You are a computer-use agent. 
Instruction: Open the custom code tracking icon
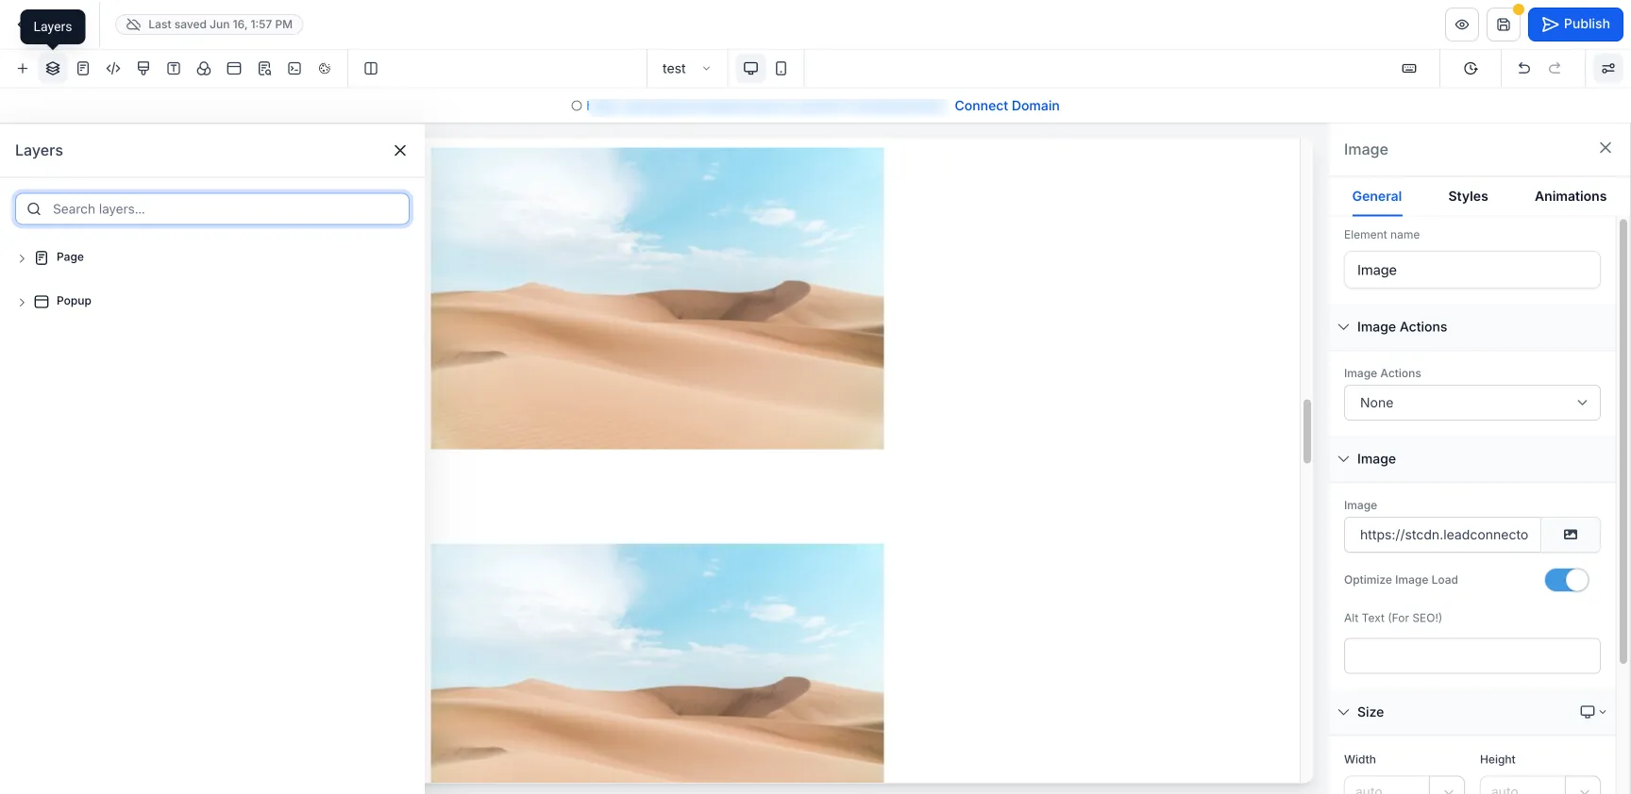tap(113, 69)
